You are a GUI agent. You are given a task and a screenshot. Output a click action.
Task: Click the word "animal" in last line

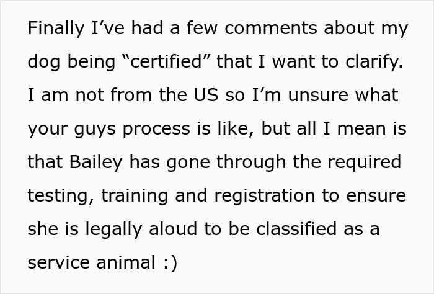125,262
